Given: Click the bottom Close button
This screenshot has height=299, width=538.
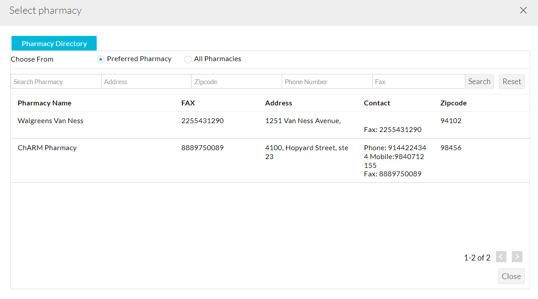Looking at the screenshot, I should 511,276.
